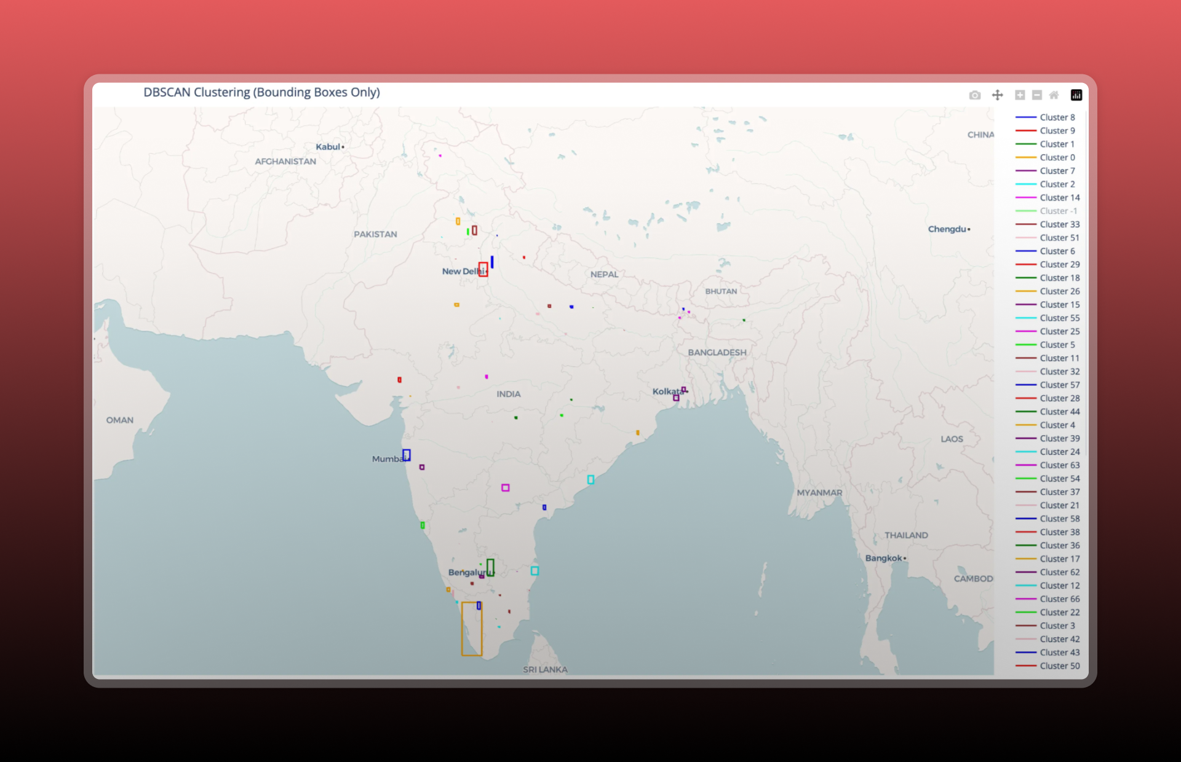1181x762 pixels.
Task: Toggle the Cluster 55 legend entry
Action: (x=1059, y=318)
